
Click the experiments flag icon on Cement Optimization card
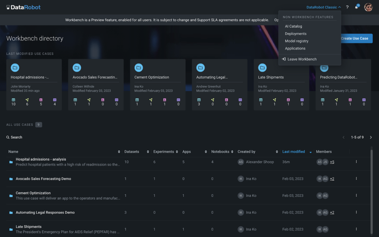click(x=150, y=100)
